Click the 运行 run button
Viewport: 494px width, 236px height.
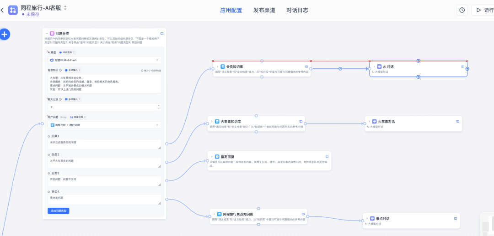pyautogui.click(x=483, y=10)
